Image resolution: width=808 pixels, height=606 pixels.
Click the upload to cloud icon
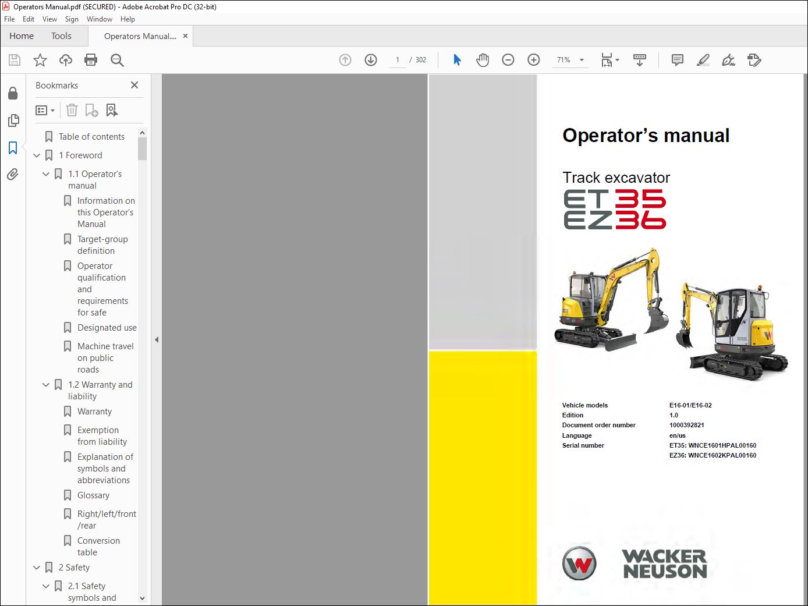[66, 60]
